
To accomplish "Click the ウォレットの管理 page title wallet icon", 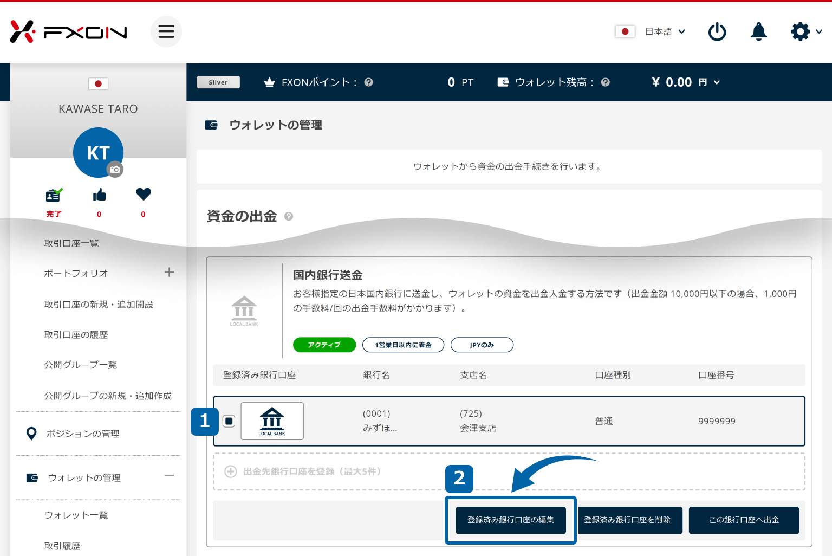I will pyautogui.click(x=211, y=125).
